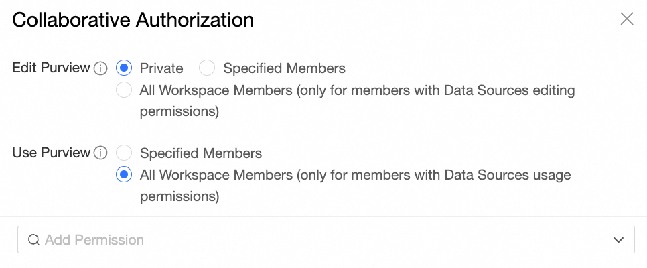Click the Data Sources usage permissions option text

tap(355, 176)
